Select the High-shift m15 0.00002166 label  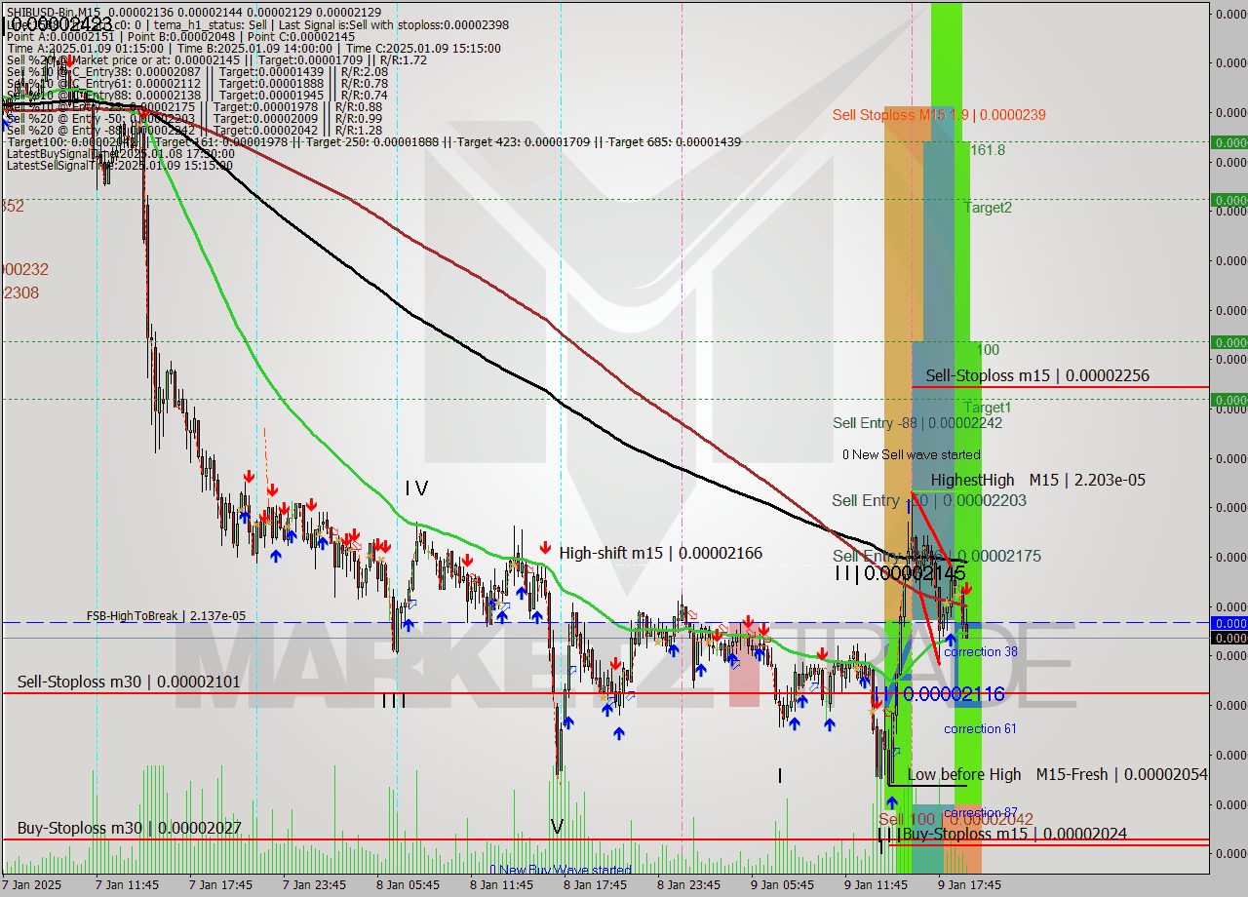[x=661, y=554]
